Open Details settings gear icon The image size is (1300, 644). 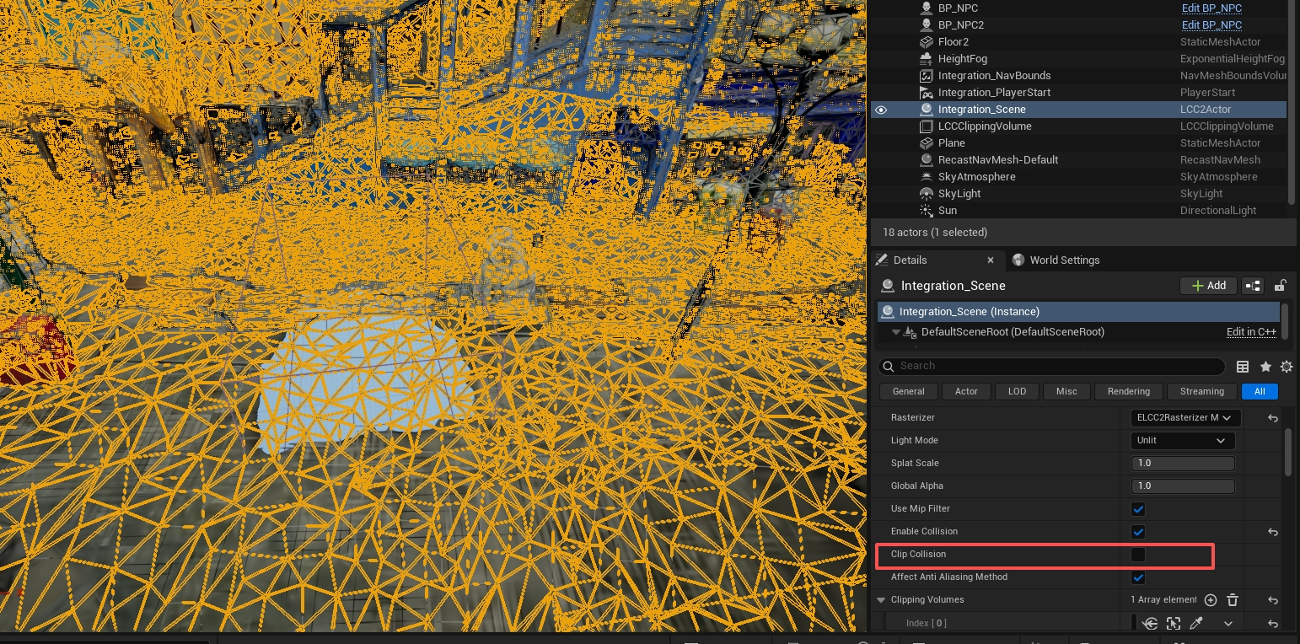tap(1287, 367)
